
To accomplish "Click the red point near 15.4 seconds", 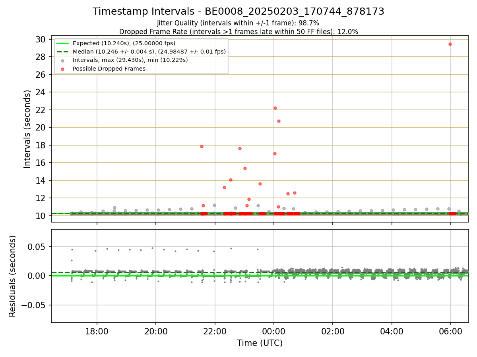I will [x=245, y=168].
